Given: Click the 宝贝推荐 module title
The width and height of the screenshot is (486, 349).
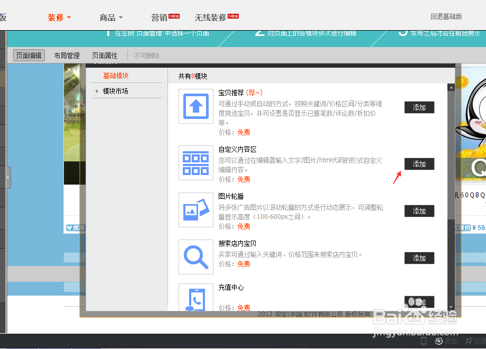Looking at the screenshot, I should [231, 93].
